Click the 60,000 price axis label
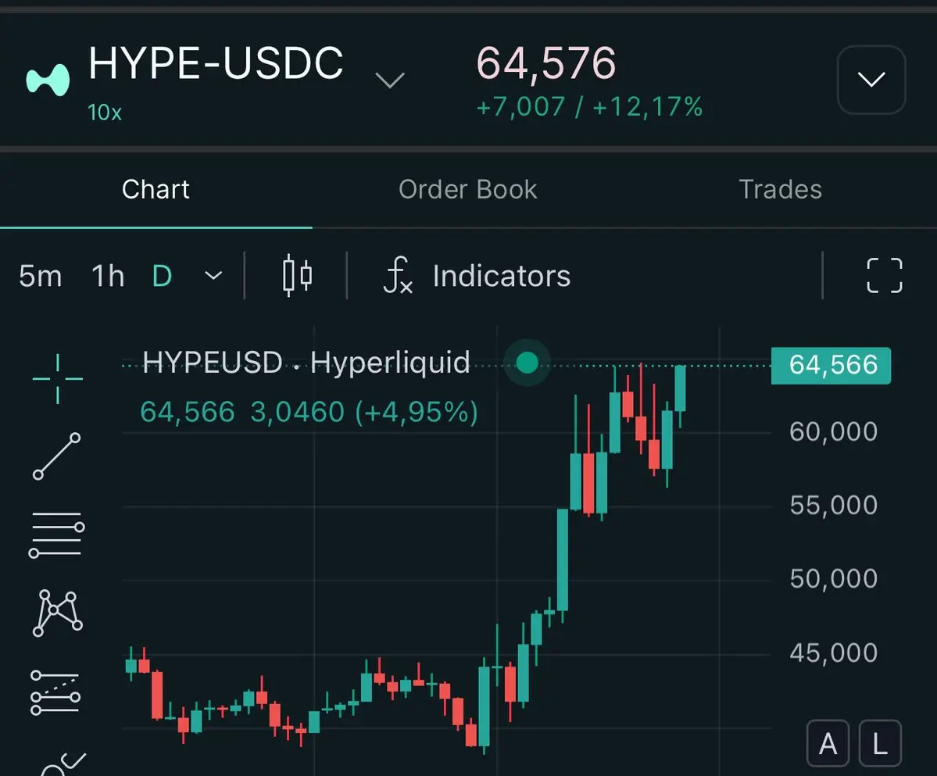 pos(834,431)
